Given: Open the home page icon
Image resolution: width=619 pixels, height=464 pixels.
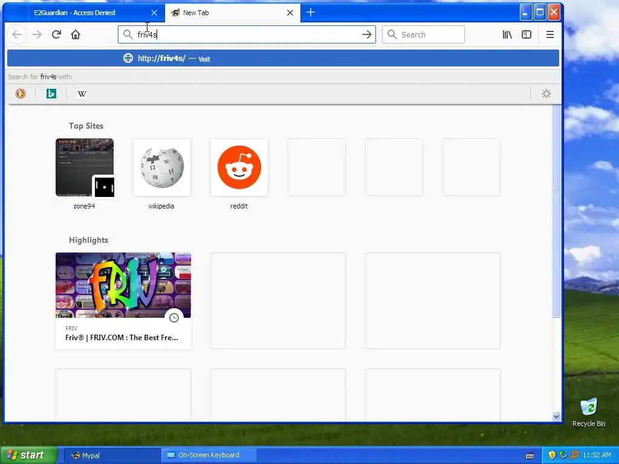Looking at the screenshot, I should click(76, 34).
